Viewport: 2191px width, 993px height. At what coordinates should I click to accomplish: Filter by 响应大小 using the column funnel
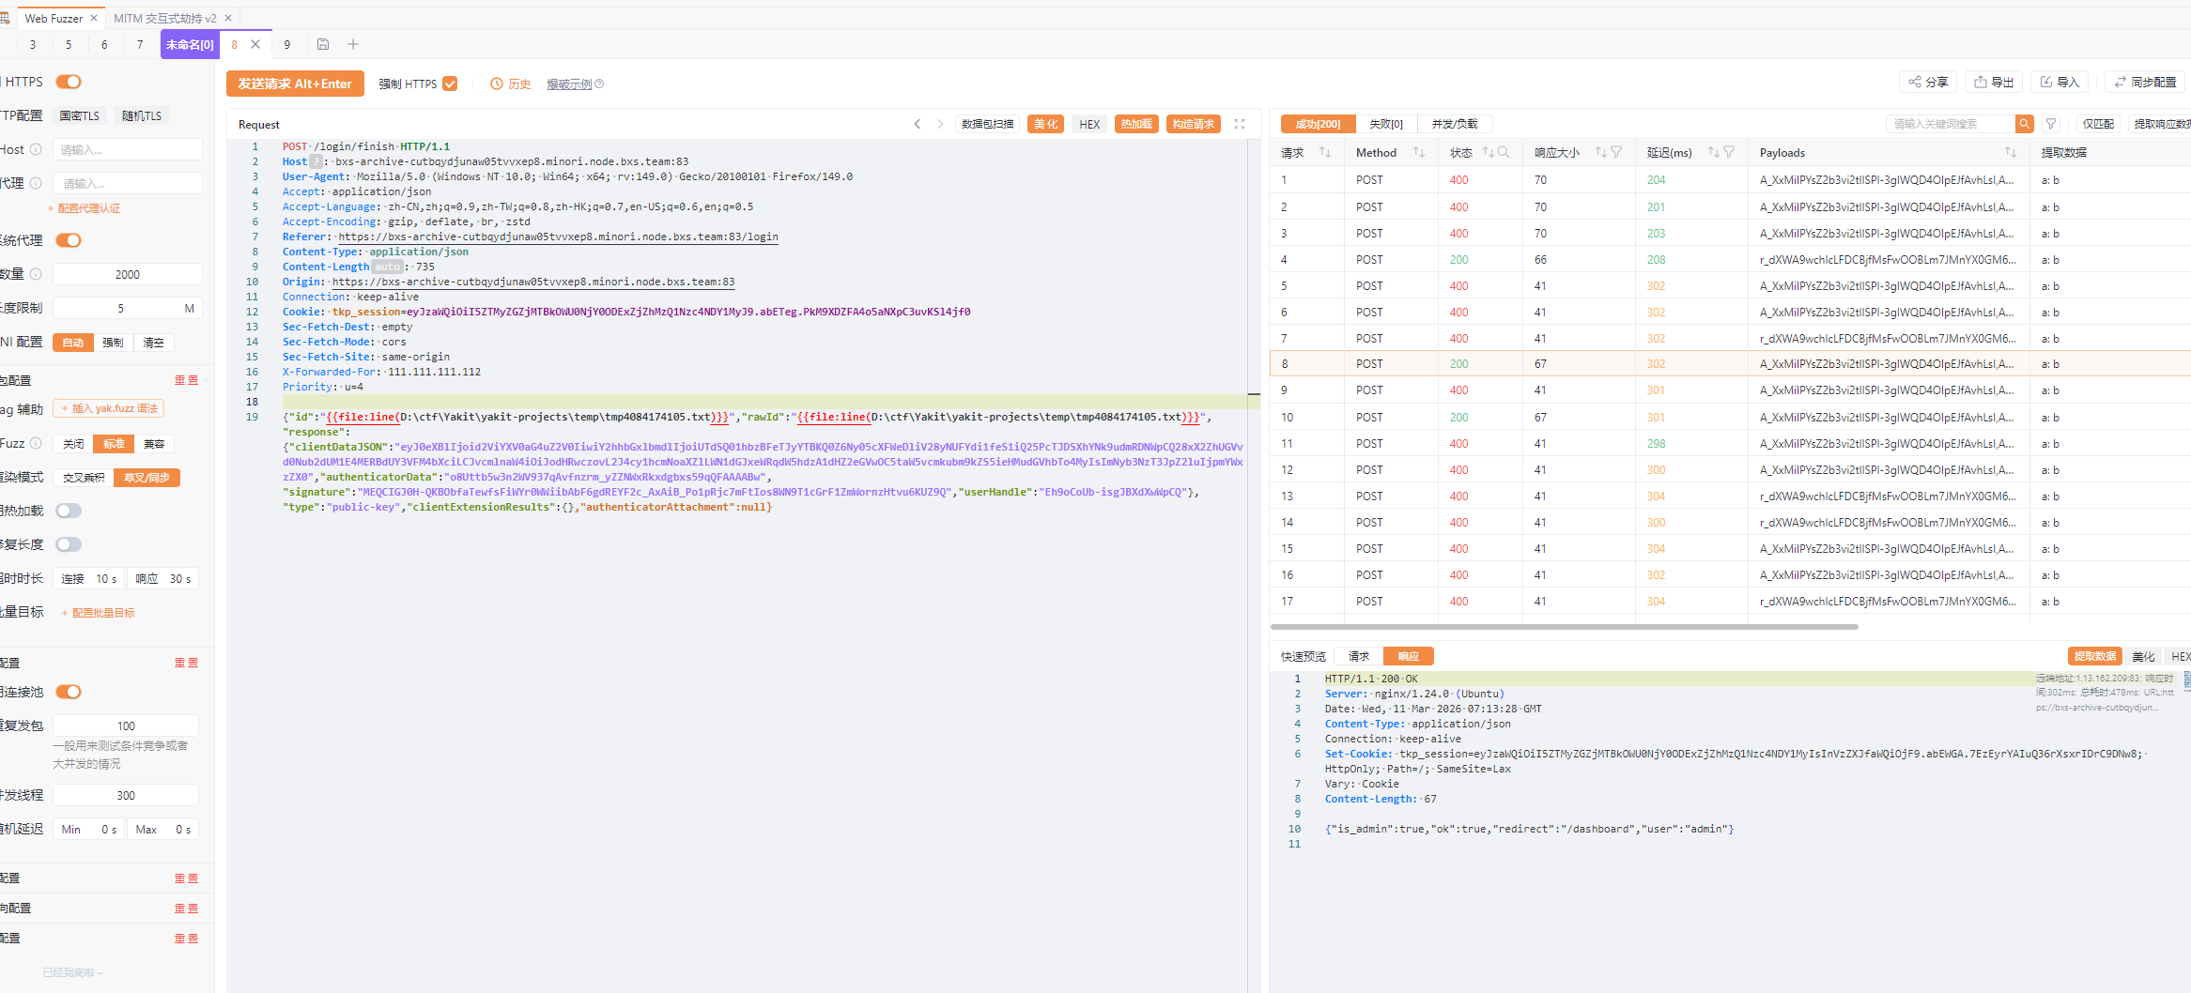coord(1616,152)
